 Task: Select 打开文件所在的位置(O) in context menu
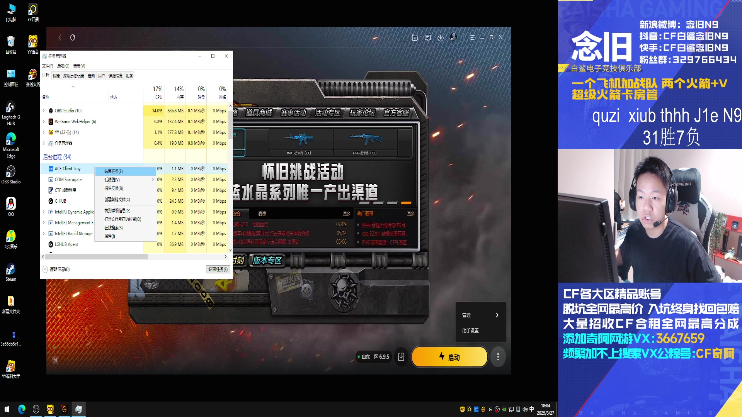click(x=126, y=219)
